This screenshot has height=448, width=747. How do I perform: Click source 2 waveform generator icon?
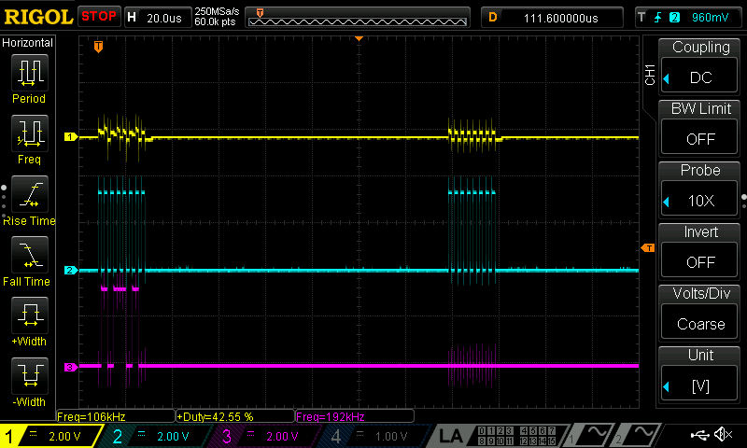click(x=637, y=436)
